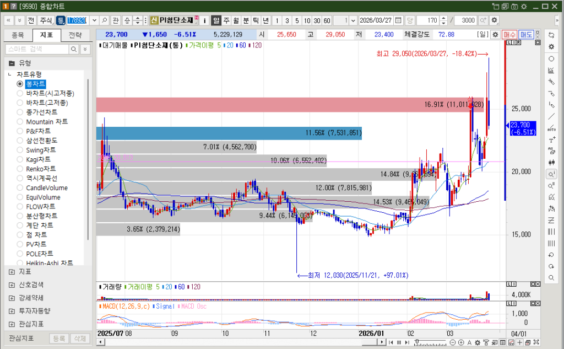Open the stock code dropdown arrow
This screenshot has height=349, width=564.
(94, 20)
